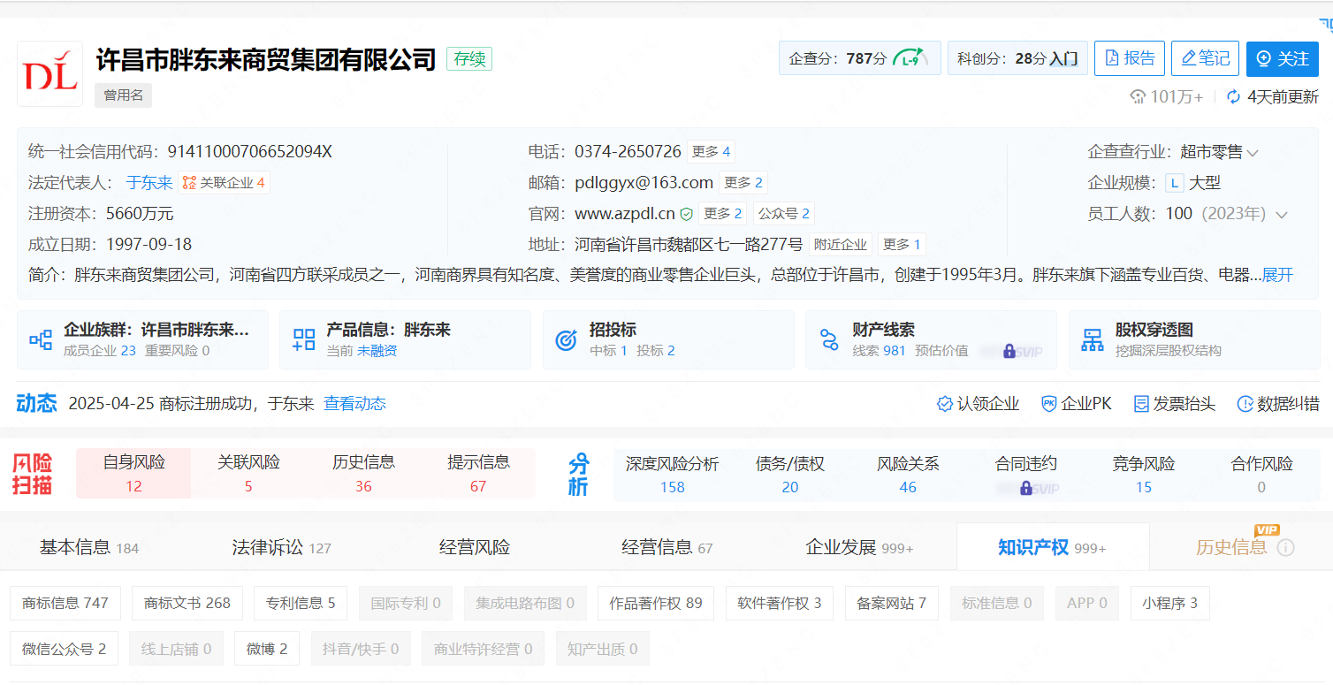This screenshot has height=685, width=1333.
Task: Open the 科创分 28分 badge
Action: (x=1017, y=58)
